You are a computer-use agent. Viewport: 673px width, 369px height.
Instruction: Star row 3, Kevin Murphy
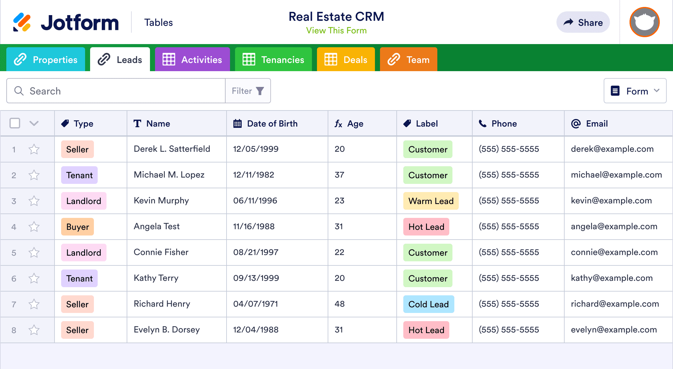[x=34, y=201]
